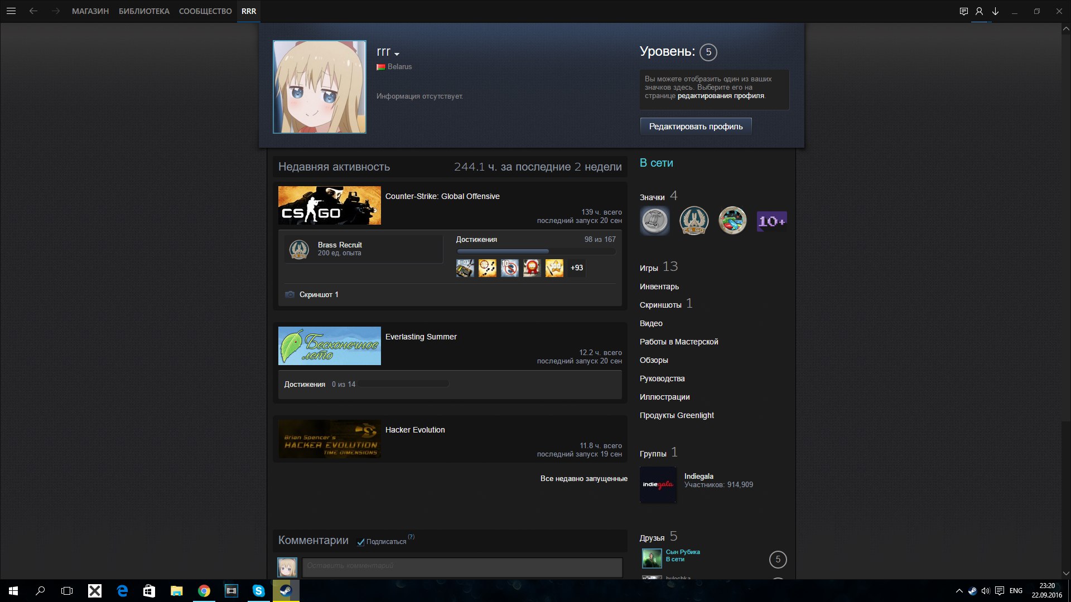Open the Все недавно запущенные link
This screenshot has width=1071, height=602.
click(x=583, y=479)
